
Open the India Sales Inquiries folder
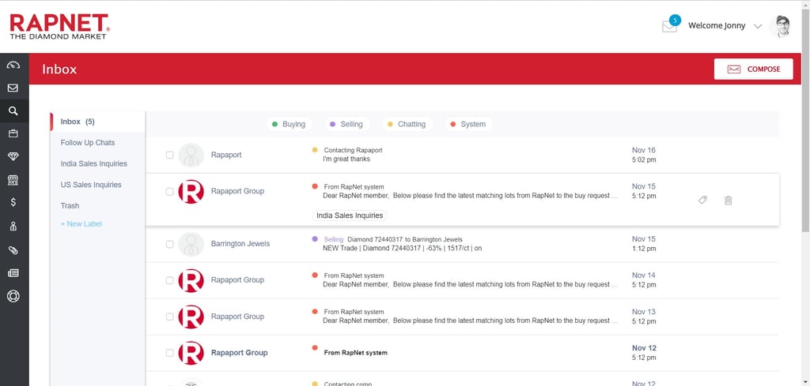tap(93, 164)
